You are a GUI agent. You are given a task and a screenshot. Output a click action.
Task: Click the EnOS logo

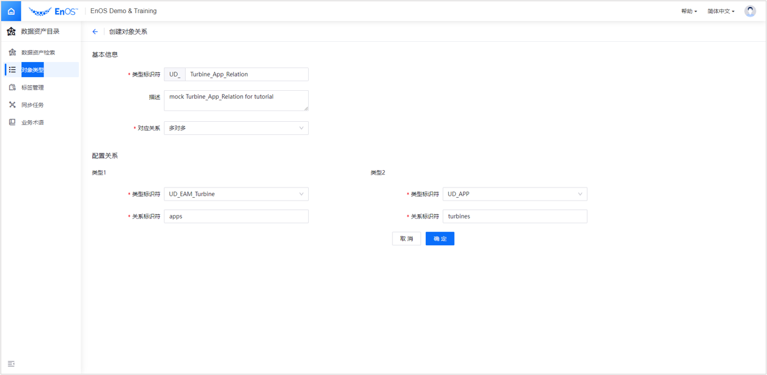click(54, 10)
